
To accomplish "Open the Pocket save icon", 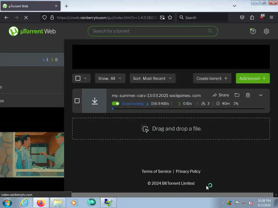I will (x=242, y=18).
